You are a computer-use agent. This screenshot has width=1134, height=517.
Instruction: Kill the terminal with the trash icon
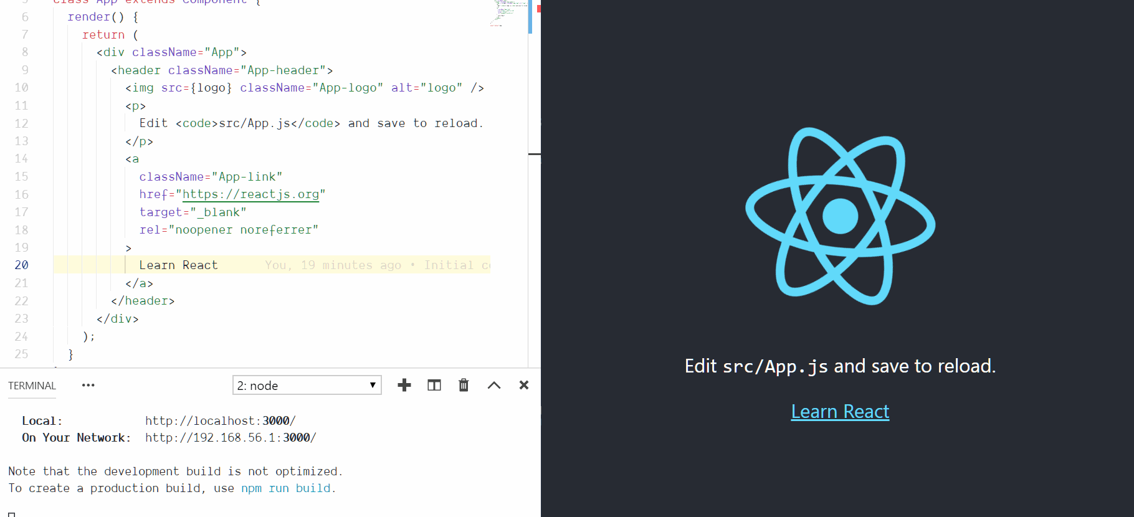[464, 386]
